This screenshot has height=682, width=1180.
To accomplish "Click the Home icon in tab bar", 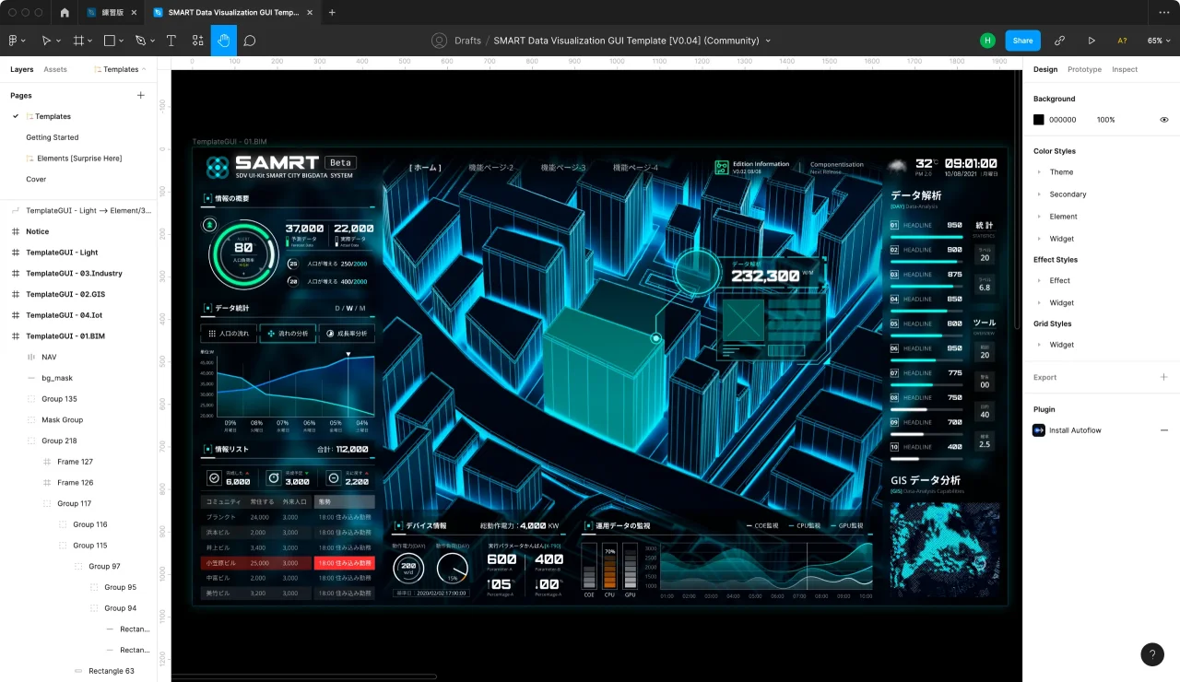I will 65,13.
